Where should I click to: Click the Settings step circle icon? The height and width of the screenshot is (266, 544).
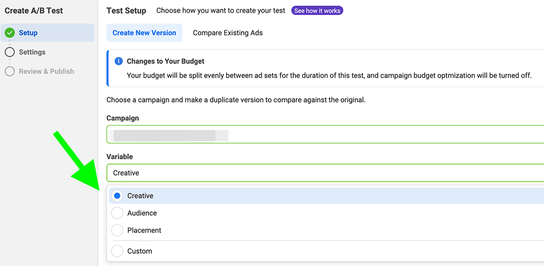[10, 52]
